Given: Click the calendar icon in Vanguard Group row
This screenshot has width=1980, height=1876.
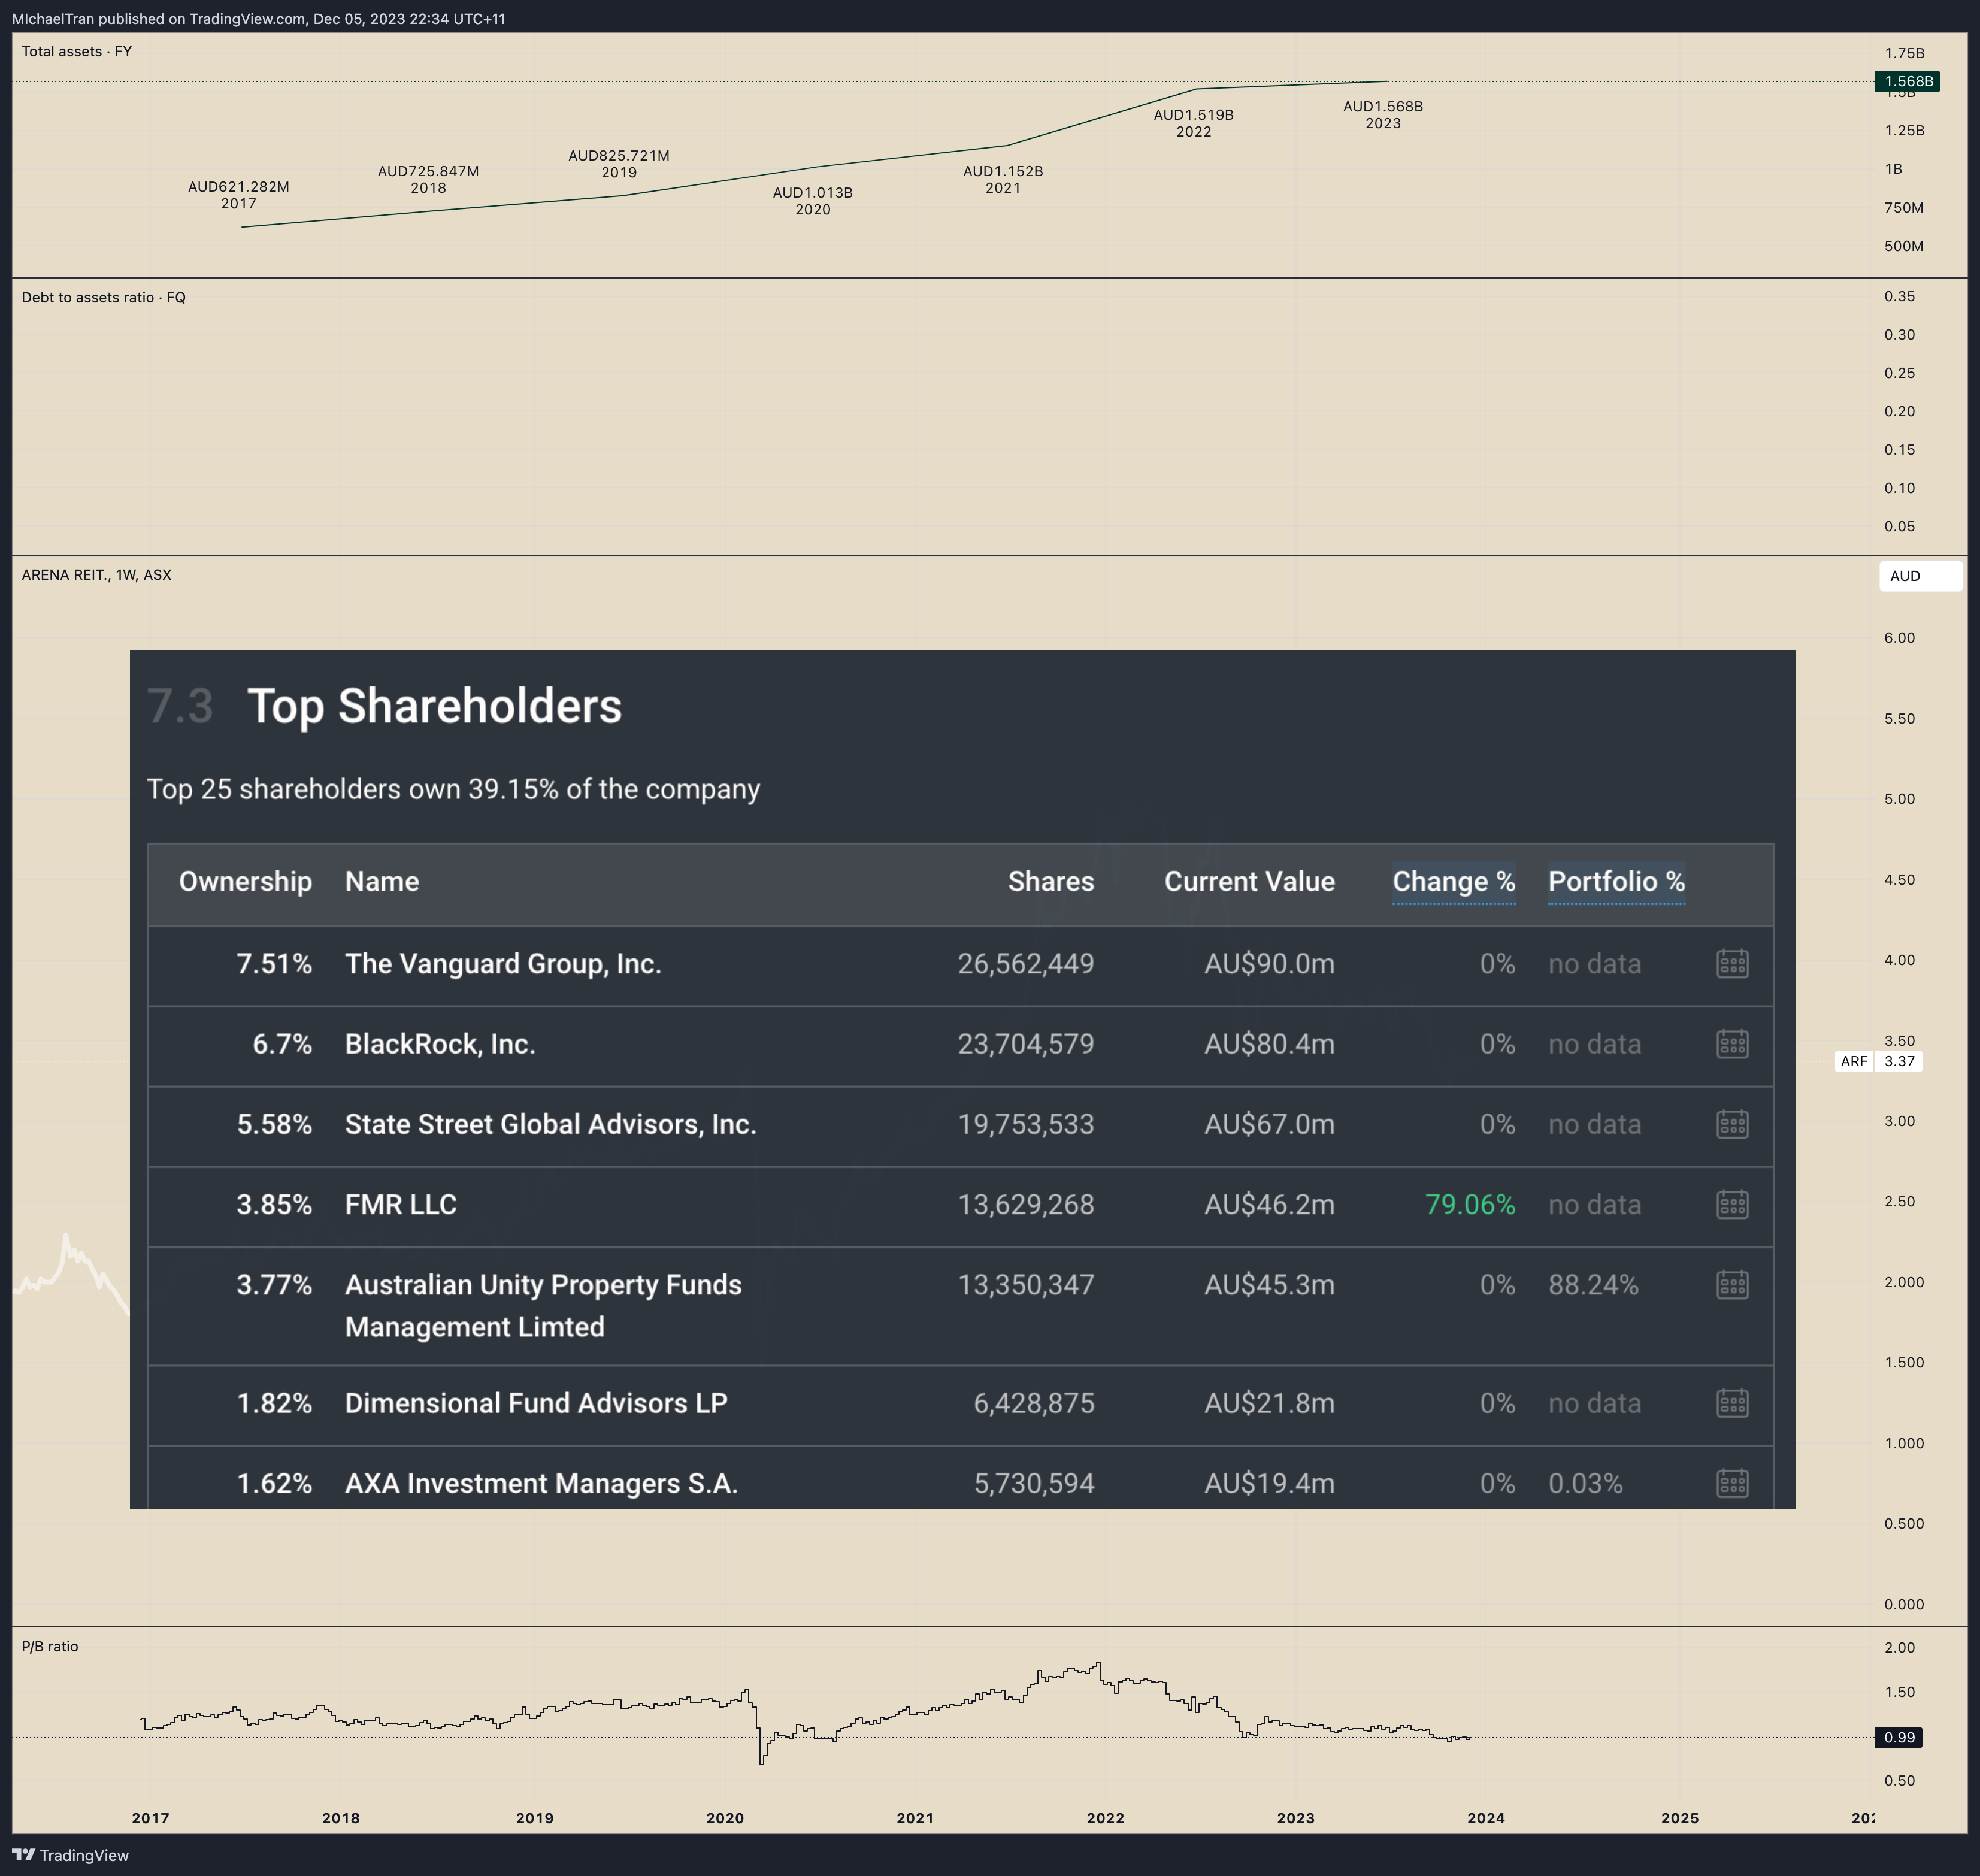Looking at the screenshot, I should (x=1732, y=964).
